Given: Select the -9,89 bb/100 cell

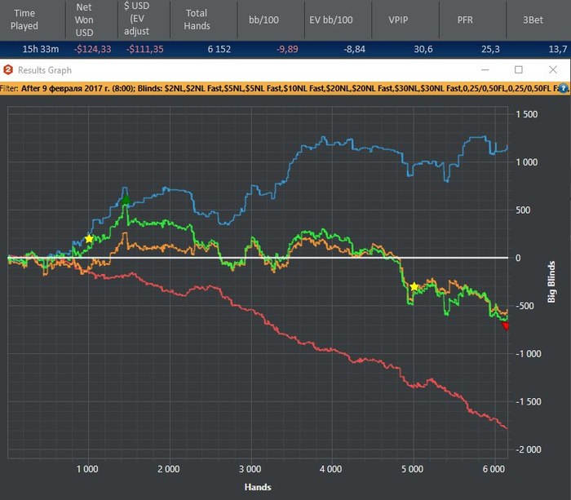Looking at the screenshot, I should [287, 49].
